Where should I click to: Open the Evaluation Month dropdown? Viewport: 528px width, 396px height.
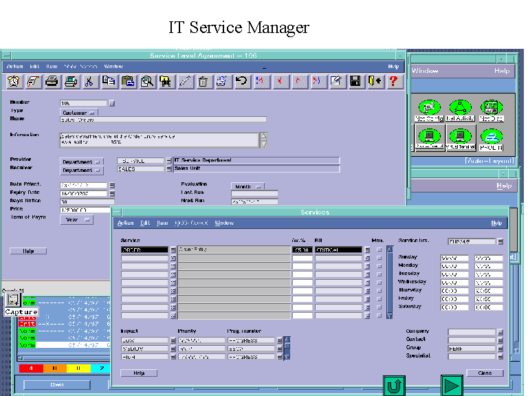pos(248,186)
